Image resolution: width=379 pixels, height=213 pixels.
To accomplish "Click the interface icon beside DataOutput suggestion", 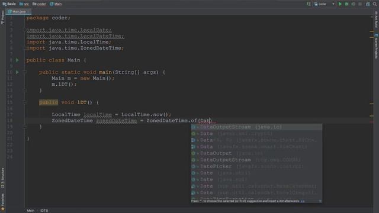I will pos(194,153).
